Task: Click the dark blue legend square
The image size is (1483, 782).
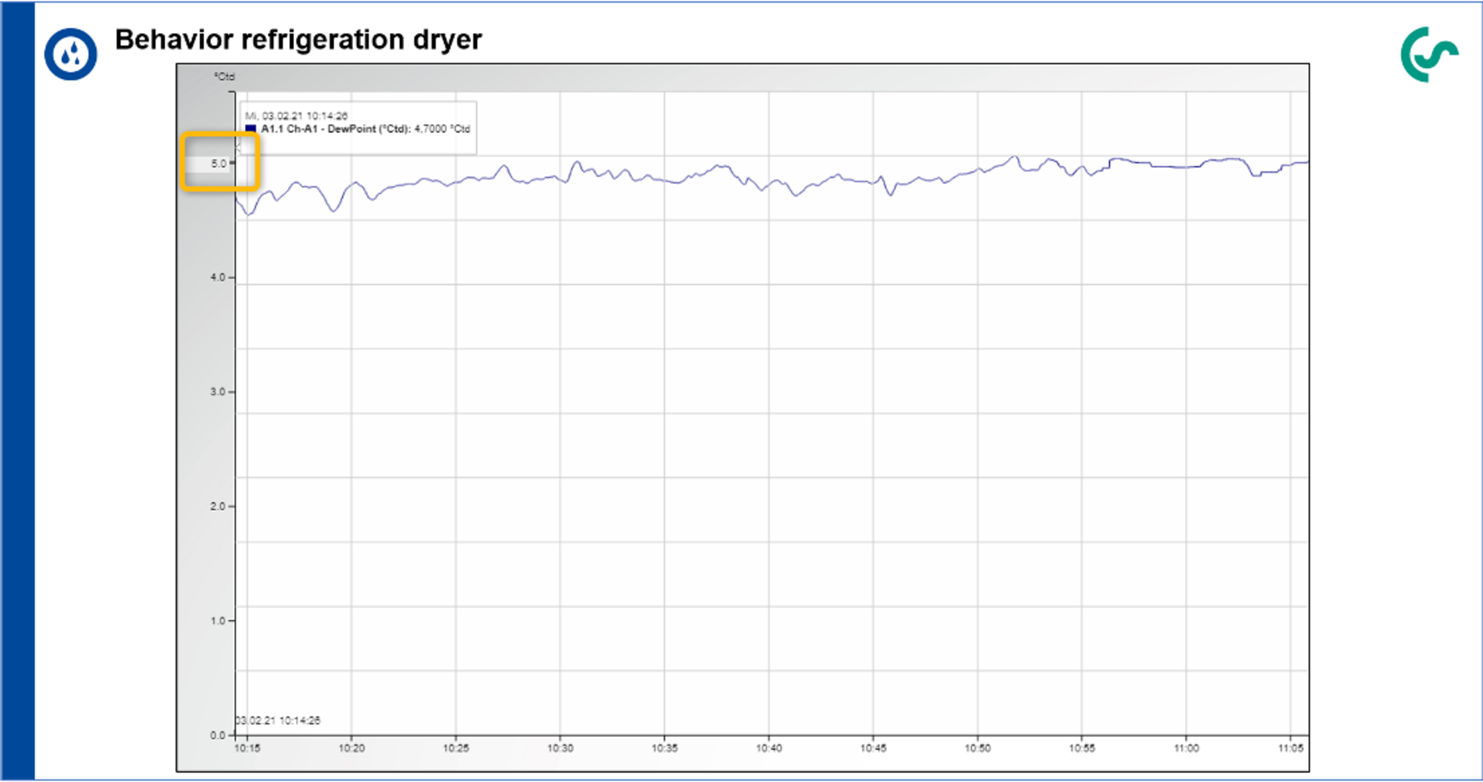Action: pyautogui.click(x=250, y=129)
